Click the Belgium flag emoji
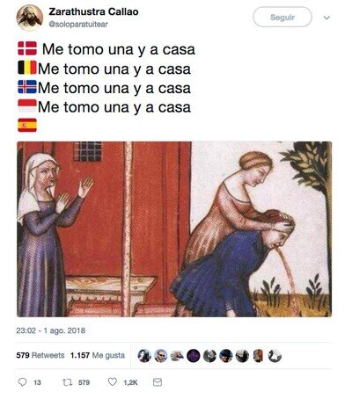 tap(27, 68)
